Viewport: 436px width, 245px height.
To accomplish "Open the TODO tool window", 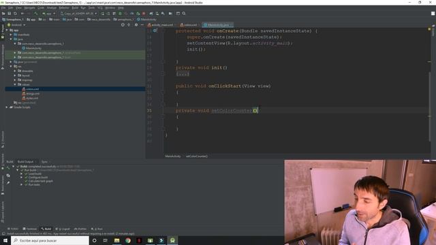I will click(12, 229).
